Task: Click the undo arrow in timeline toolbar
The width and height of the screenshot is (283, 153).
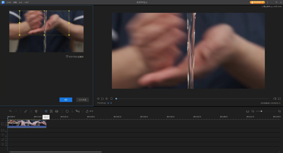Action: (x=11, y=111)
